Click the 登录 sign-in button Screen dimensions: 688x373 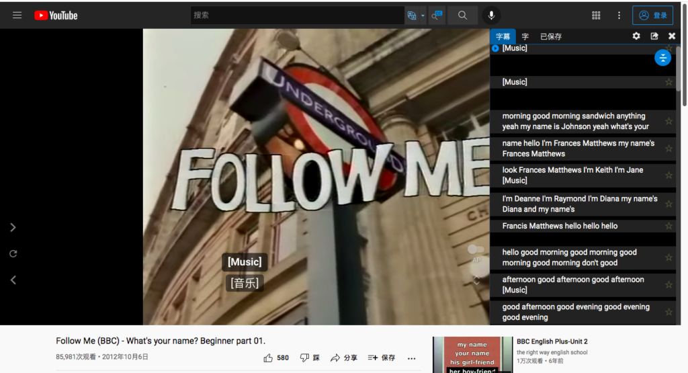coord(653,15)
